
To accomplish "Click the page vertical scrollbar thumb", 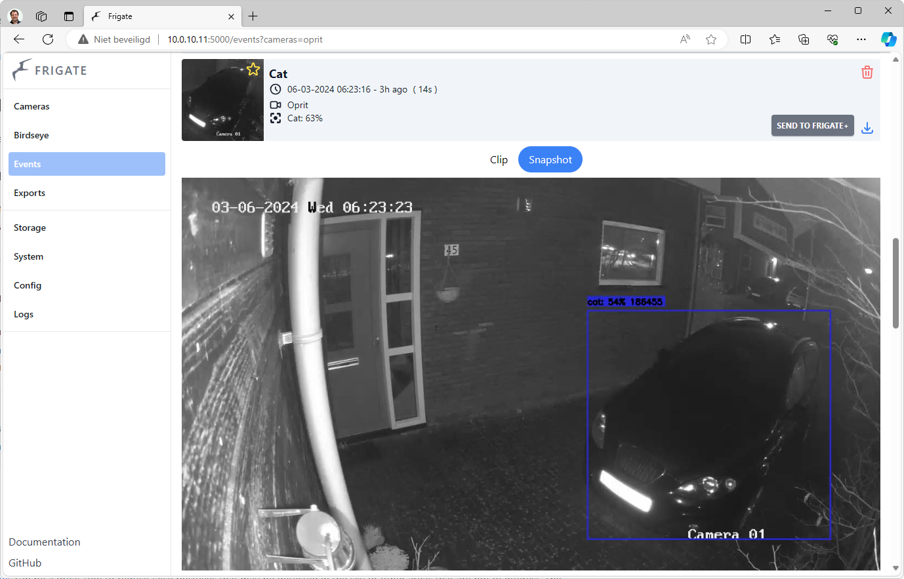I will 895,283.
